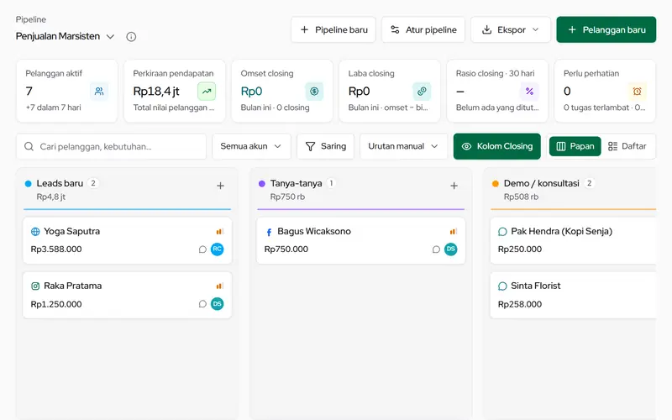Click the count badge 2 beside Leads baru

[x=93, y=183]
